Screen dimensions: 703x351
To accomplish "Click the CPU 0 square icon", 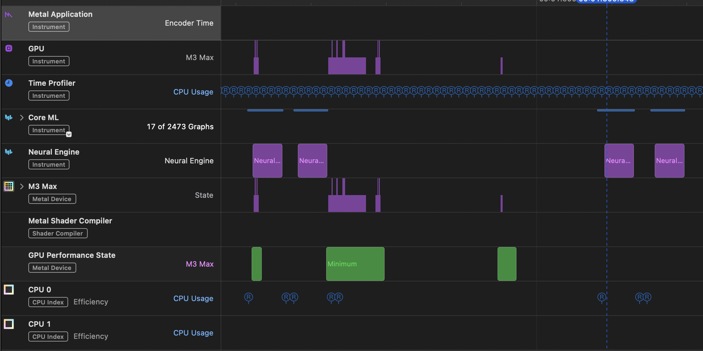I will [9, 290].
